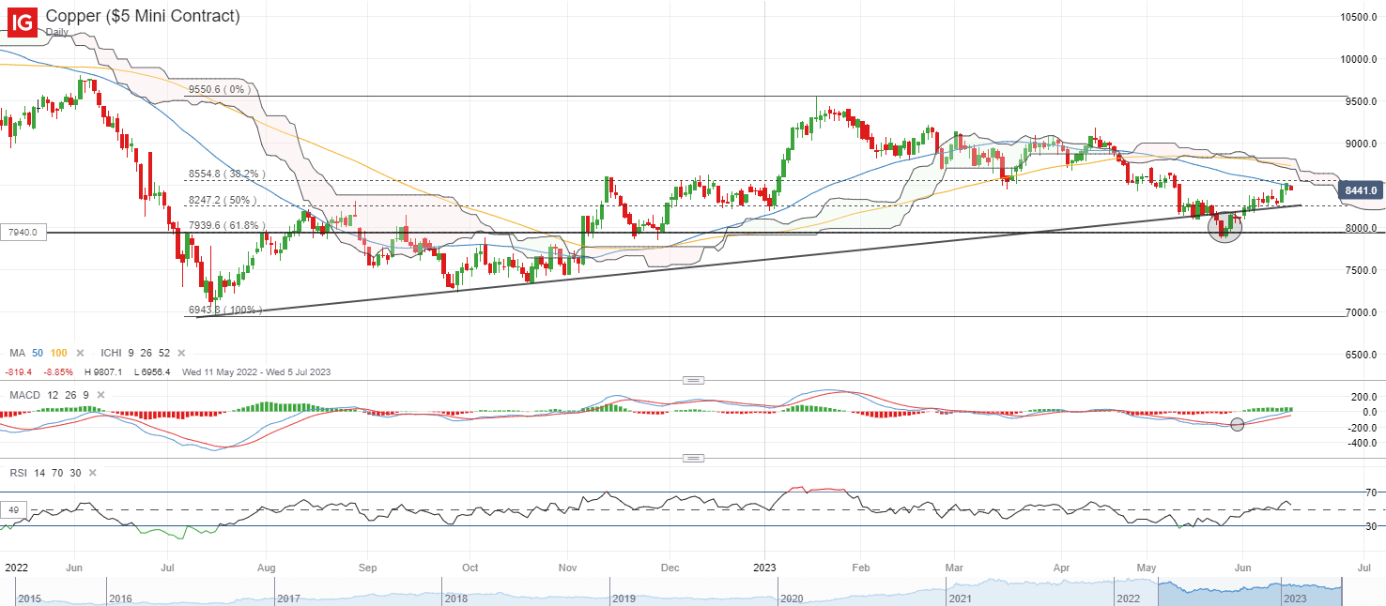Open the MACD indicator settings label
Viewport: 1386px width, 606px height.
pyautogui.click(x=24, y=395)
